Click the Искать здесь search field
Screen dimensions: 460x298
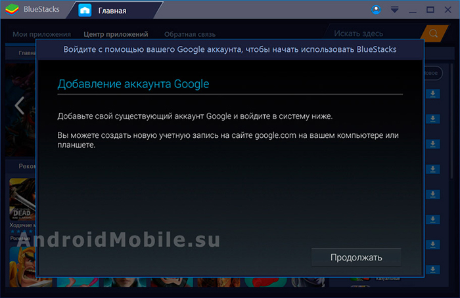tap(375, 33)
